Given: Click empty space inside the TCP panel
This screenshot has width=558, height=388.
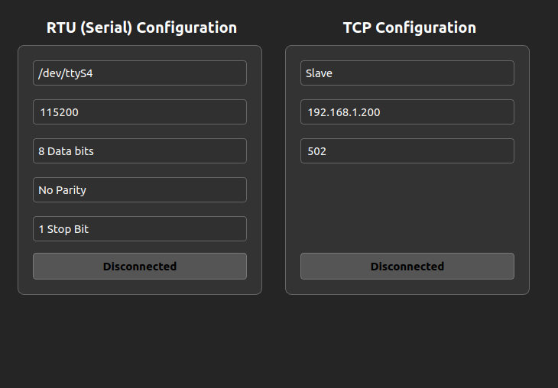Looking at the screenshot, I should (407, 206).
